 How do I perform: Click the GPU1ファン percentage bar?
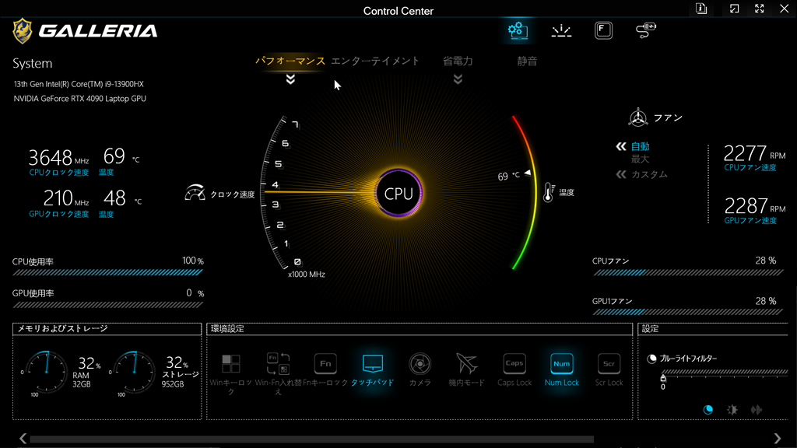(688, 312)
